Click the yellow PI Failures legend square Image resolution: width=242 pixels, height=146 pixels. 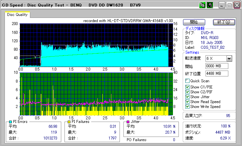pyautogui.click(x=69, y=122)
